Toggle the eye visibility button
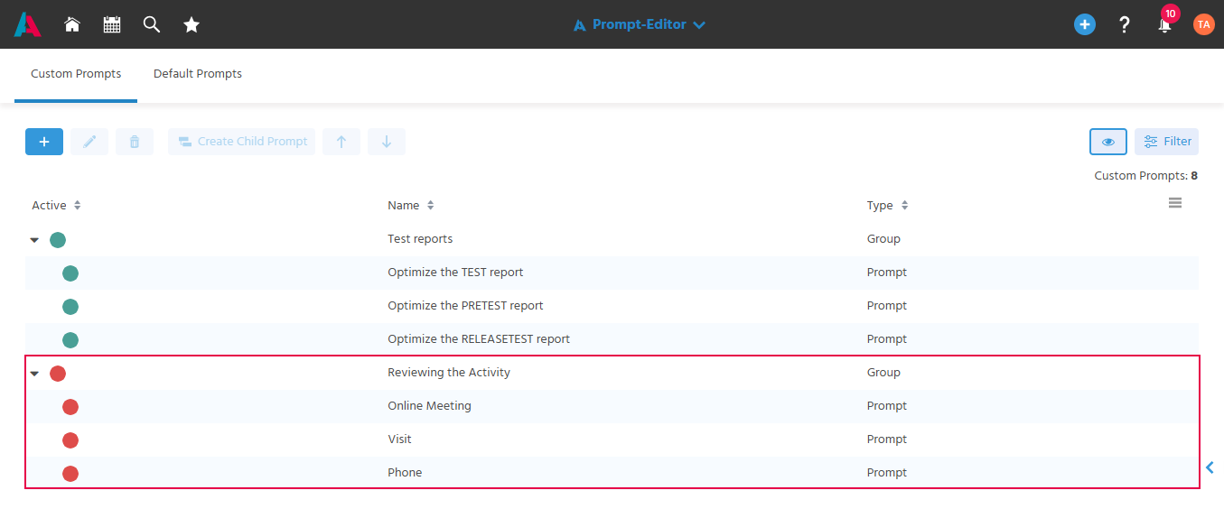Image resolution: width=1224 pixels, height=518 pixels. [x=1108, y=142]
